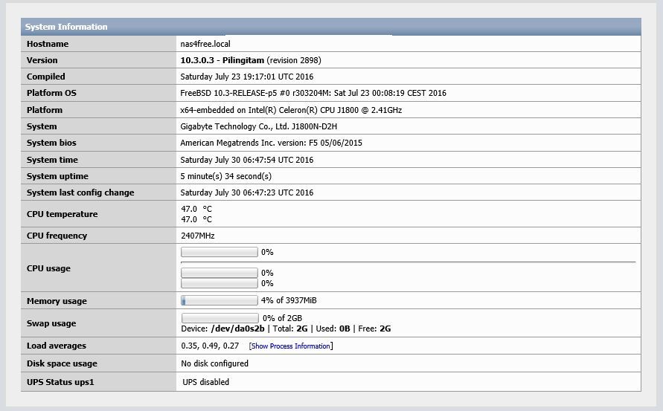The image size is (663, 411).
Task: Click the Load averages row label
Action: click(x=57, y=346)
